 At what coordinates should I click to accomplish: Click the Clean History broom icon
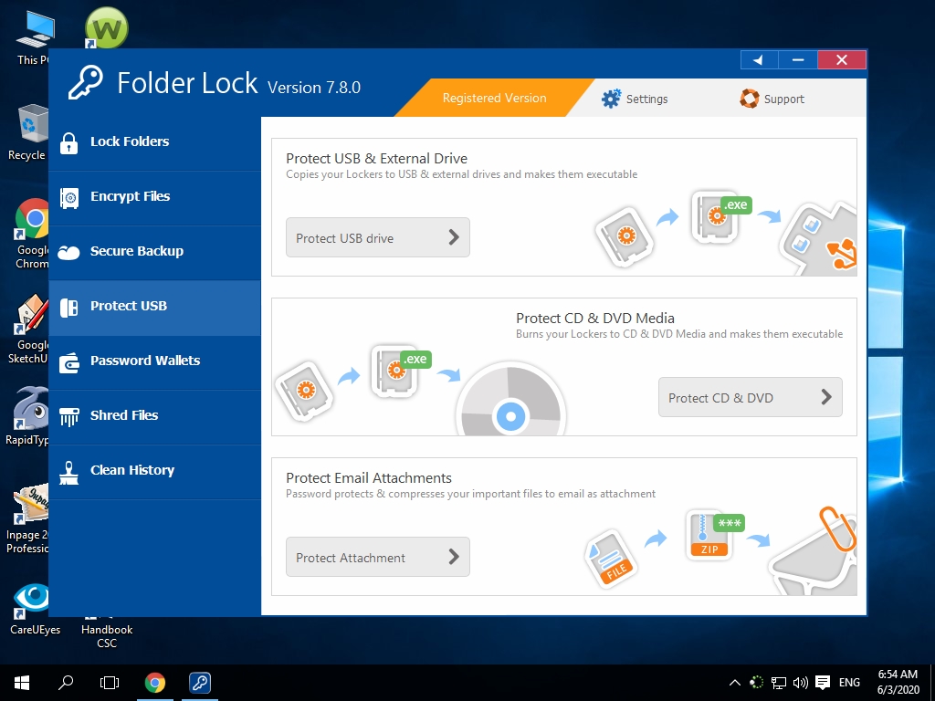pos(69,472)
